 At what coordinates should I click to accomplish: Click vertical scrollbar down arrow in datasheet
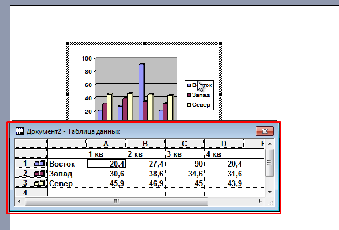coord(270,192)
